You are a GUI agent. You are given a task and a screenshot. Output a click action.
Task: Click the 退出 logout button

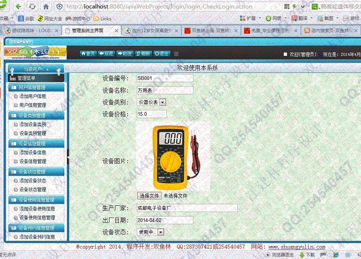click(x=161, y=53)
